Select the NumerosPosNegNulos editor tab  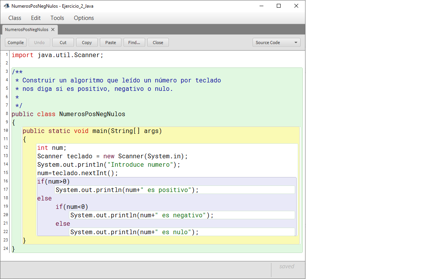click(27, 30)
